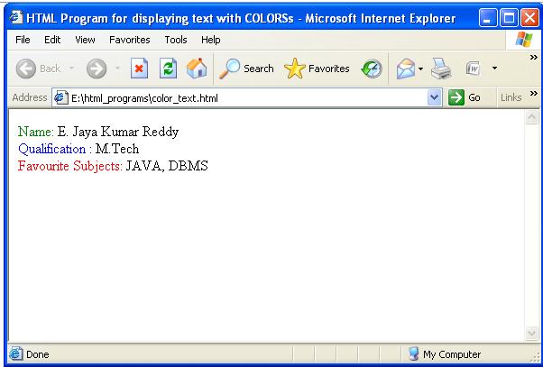Open the Edit menu
The width and height of the screenshot is (543, 367).
pyautogui.click(x=52, y=40)
